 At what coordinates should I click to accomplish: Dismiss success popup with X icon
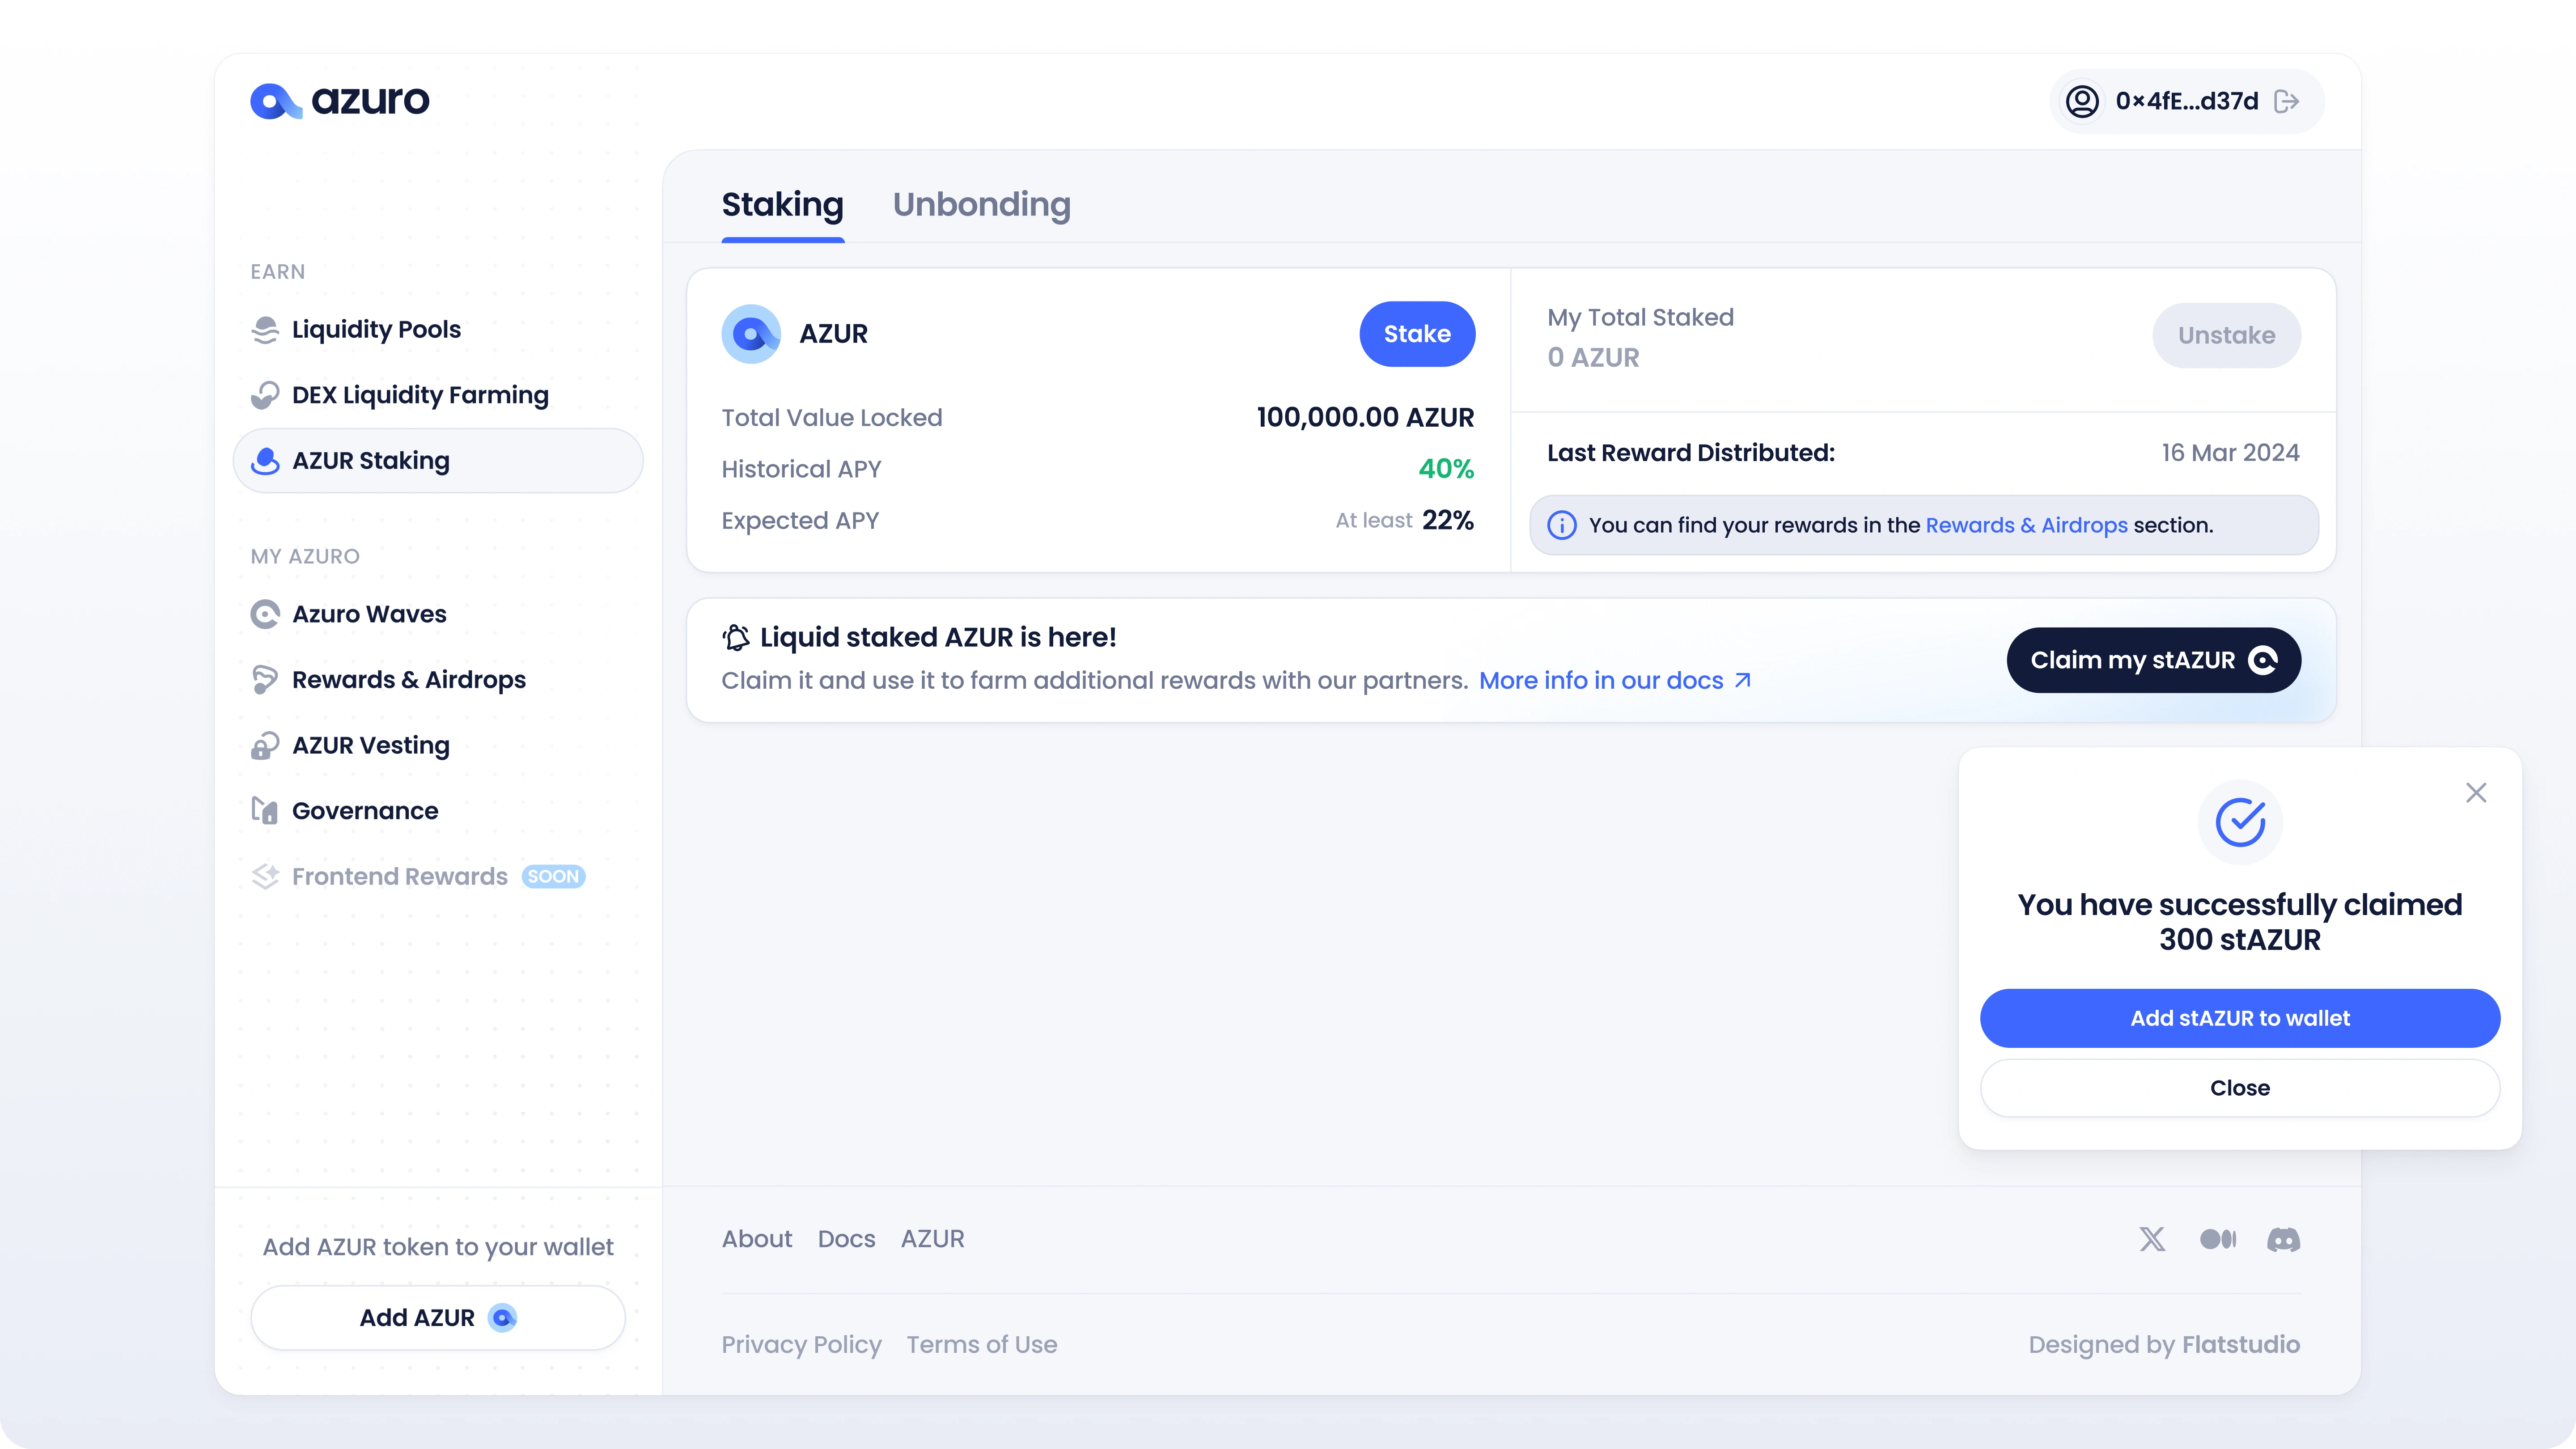click(x=2476, y=793)
